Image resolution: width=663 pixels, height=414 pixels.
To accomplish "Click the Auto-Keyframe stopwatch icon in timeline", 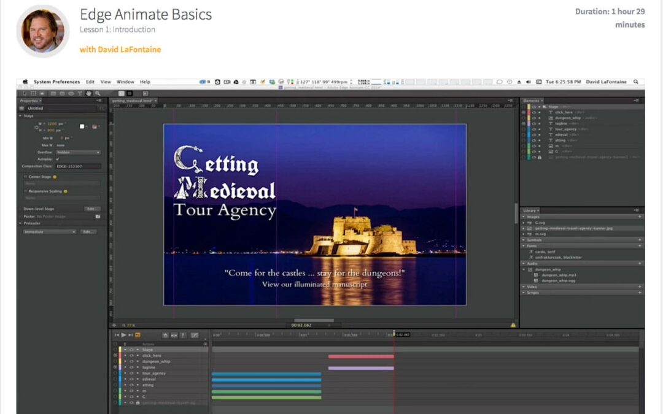I will (165, 335).
